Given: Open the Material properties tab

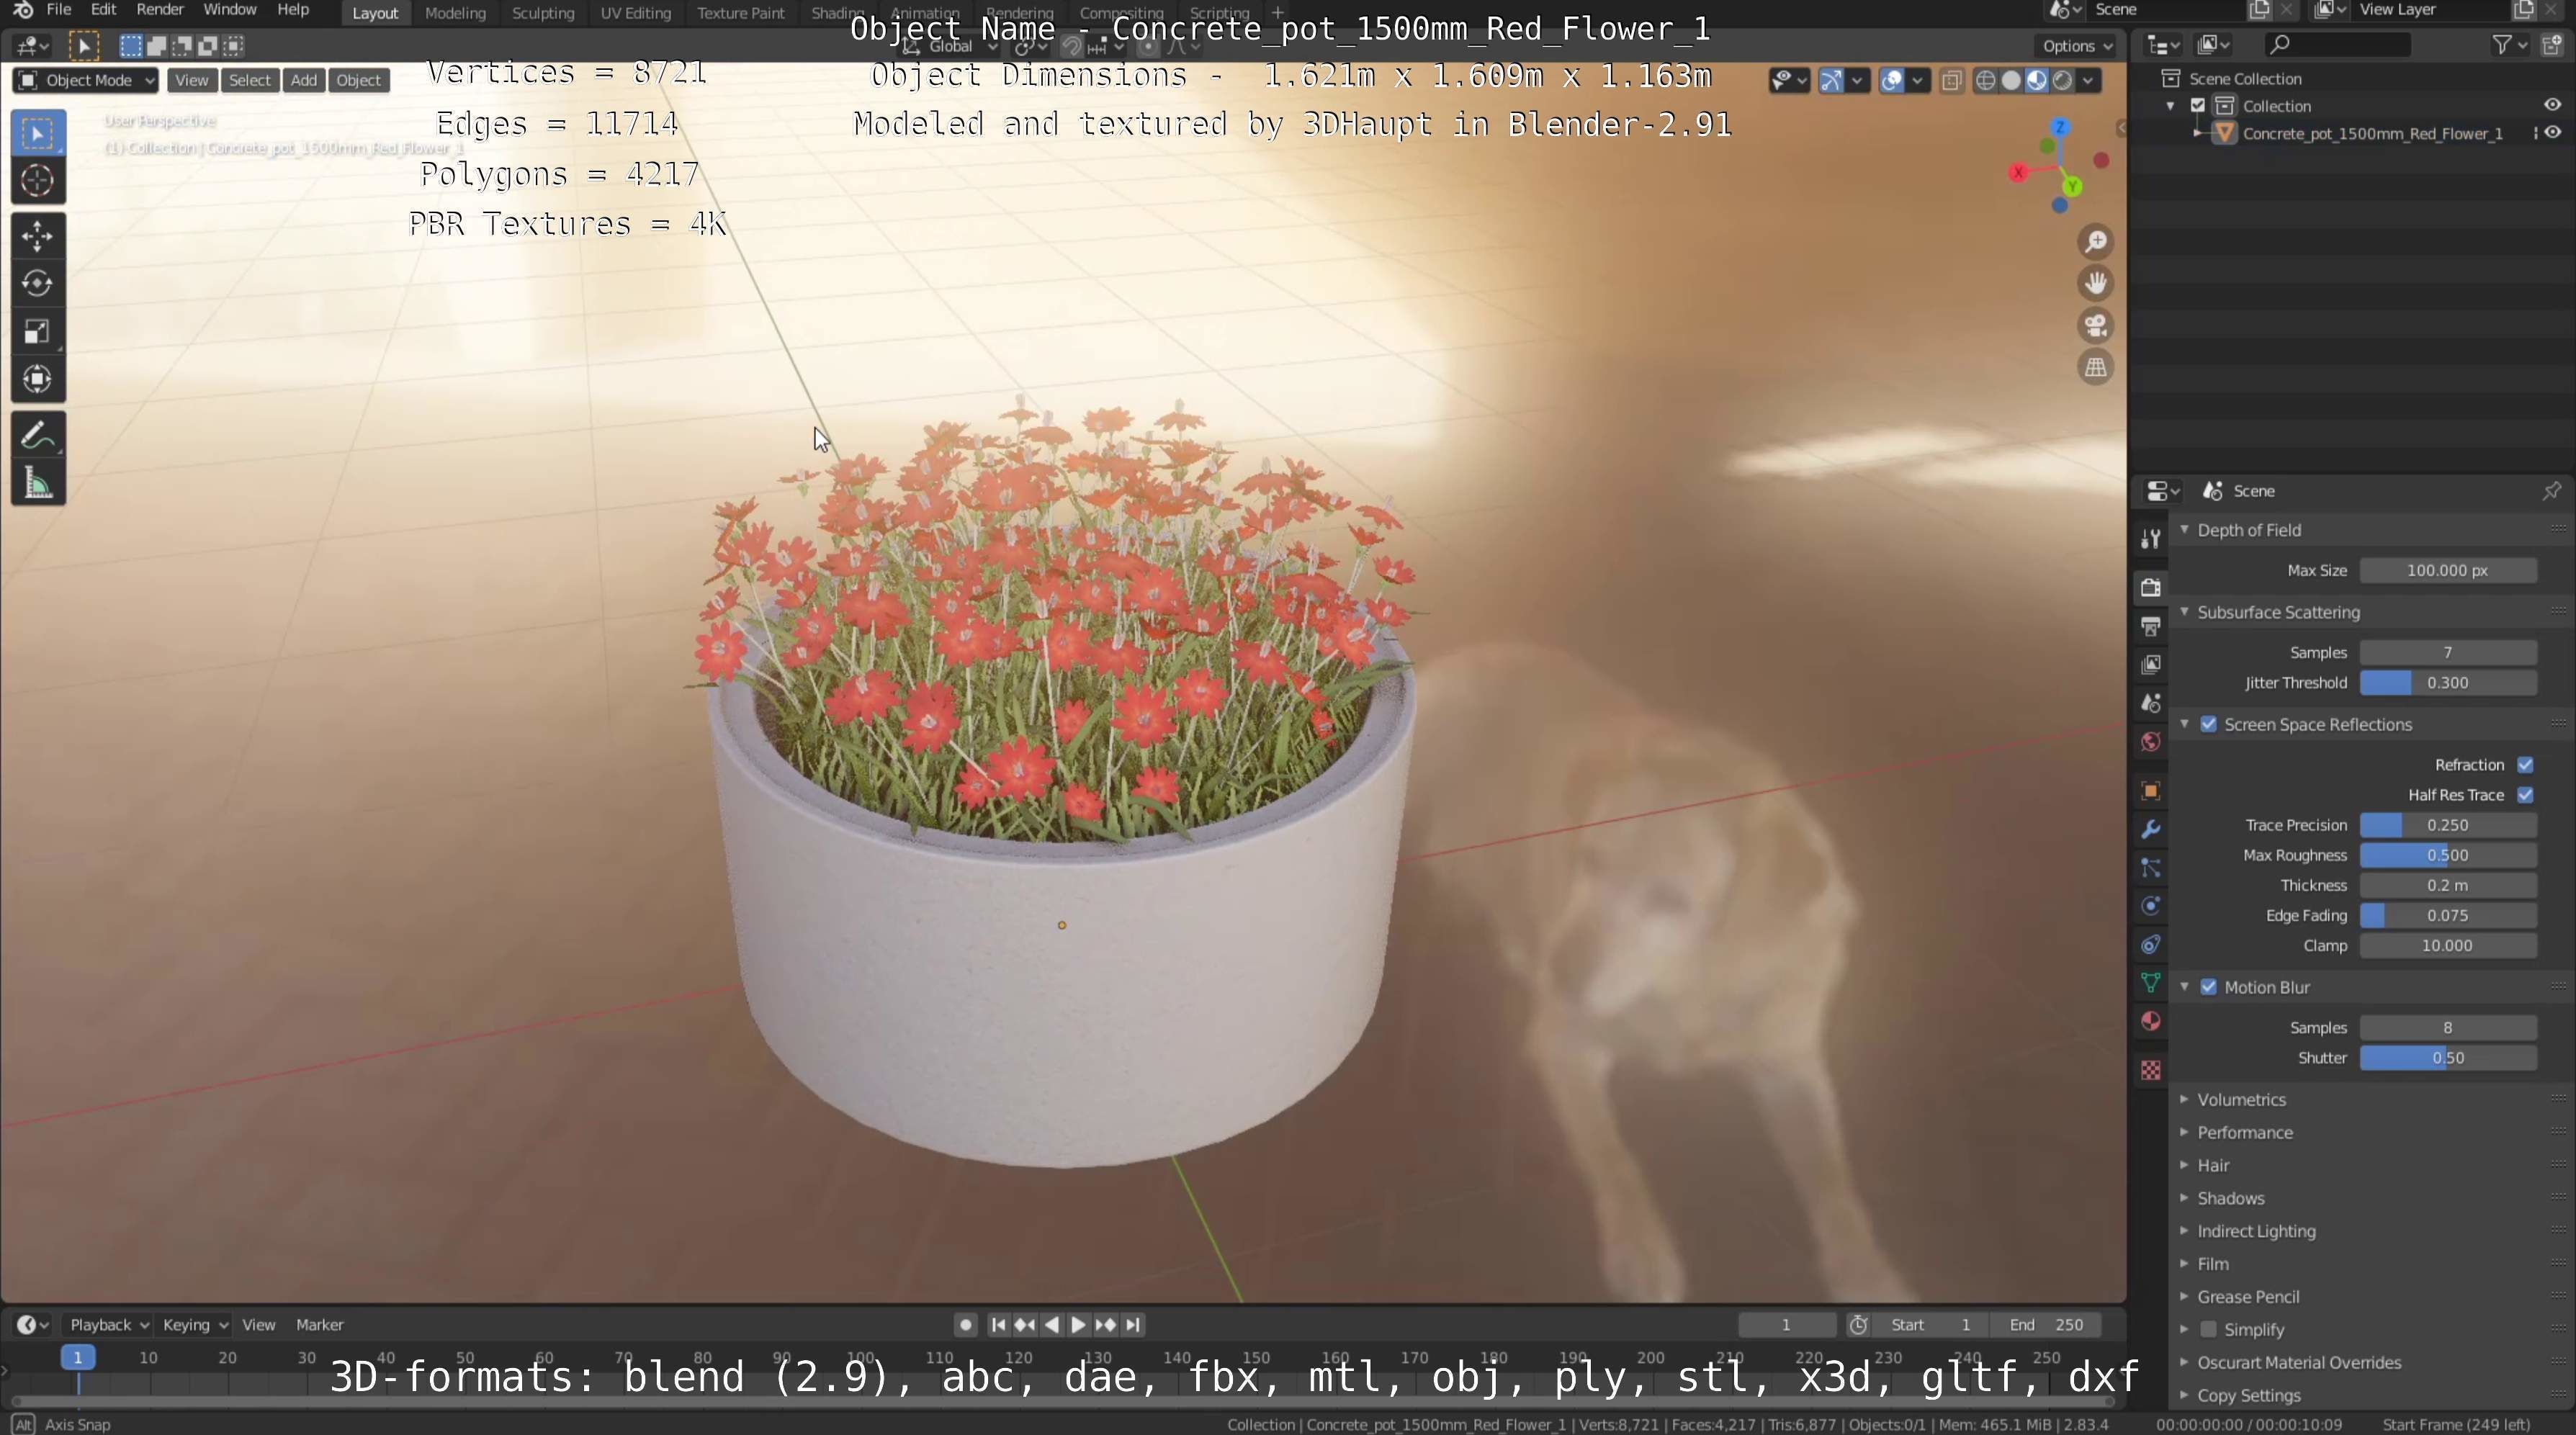Looking at the screenshot, I should (x=2150, y=1022).
